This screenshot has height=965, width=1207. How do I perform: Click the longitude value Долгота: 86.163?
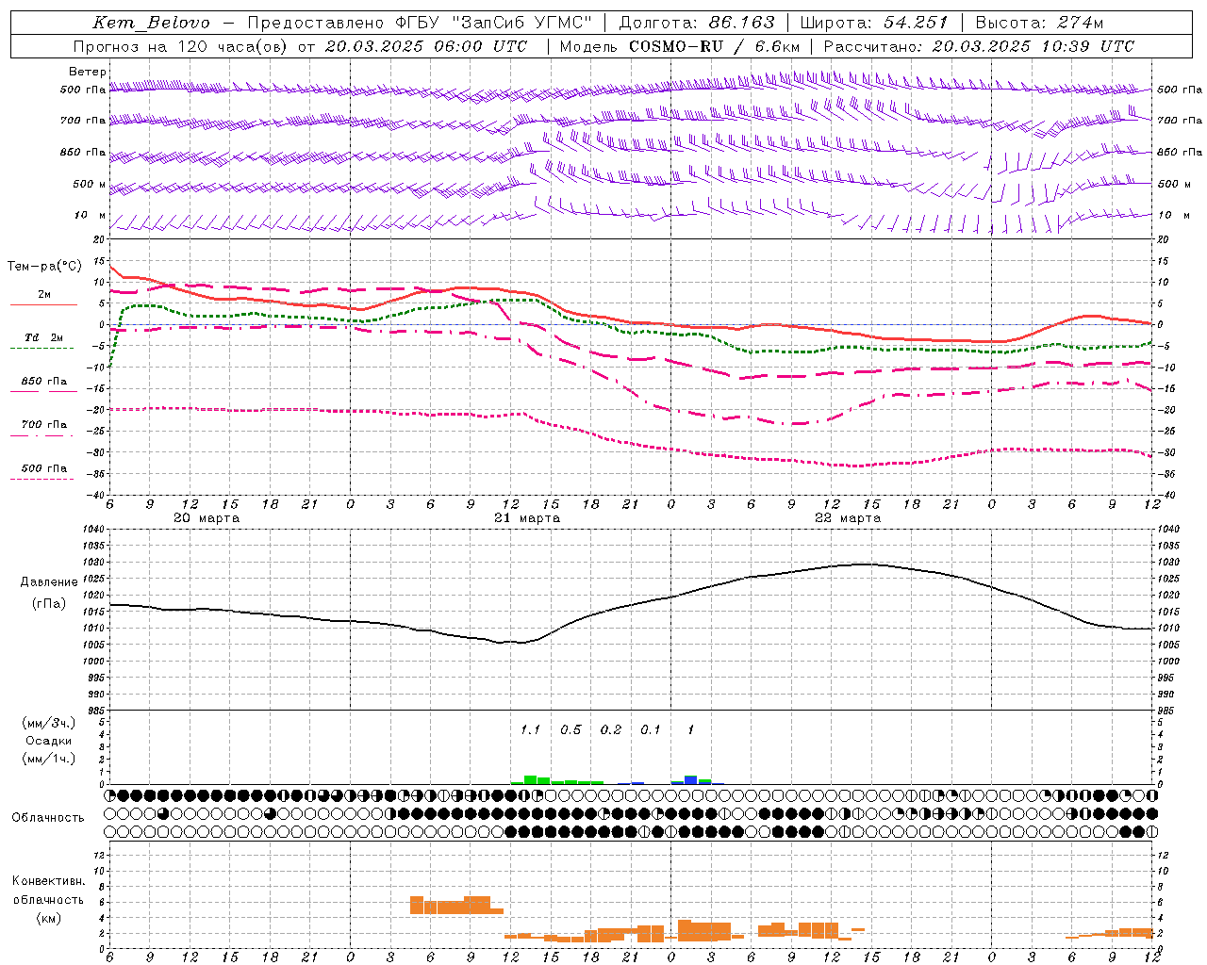696,23
